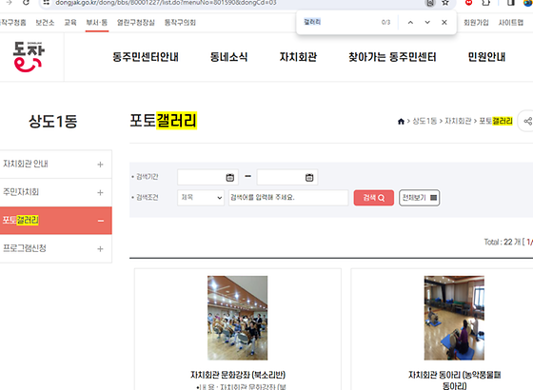Open the 북소리반 class photo thumbnail
Viewport: 533px width, 390px height.
click(238, 318)
